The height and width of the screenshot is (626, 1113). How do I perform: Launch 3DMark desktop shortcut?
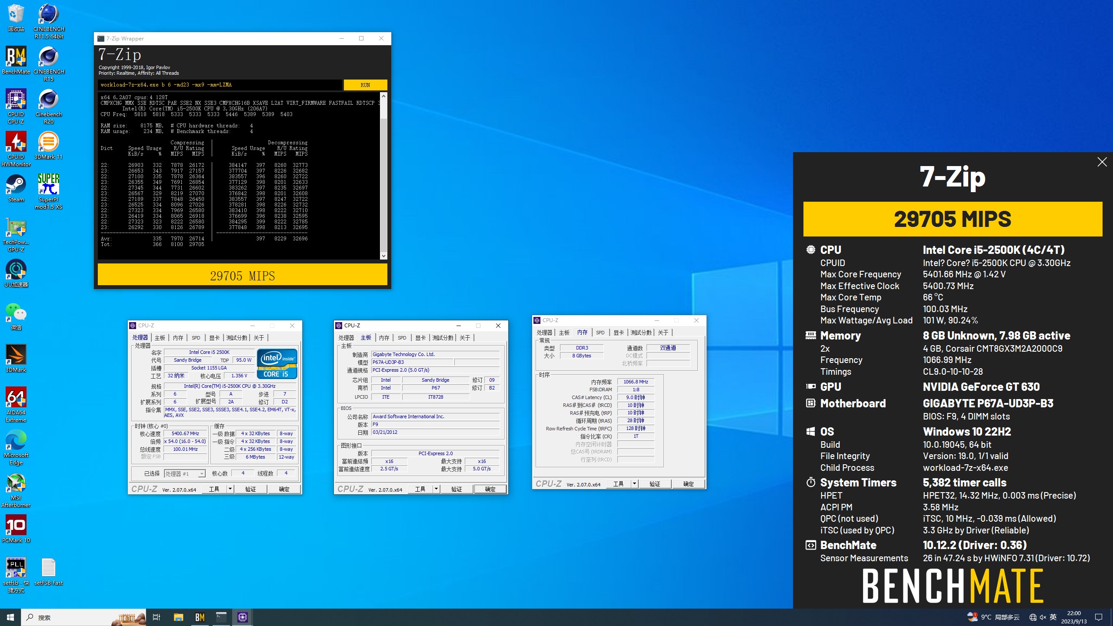click(x=16, y=359)
